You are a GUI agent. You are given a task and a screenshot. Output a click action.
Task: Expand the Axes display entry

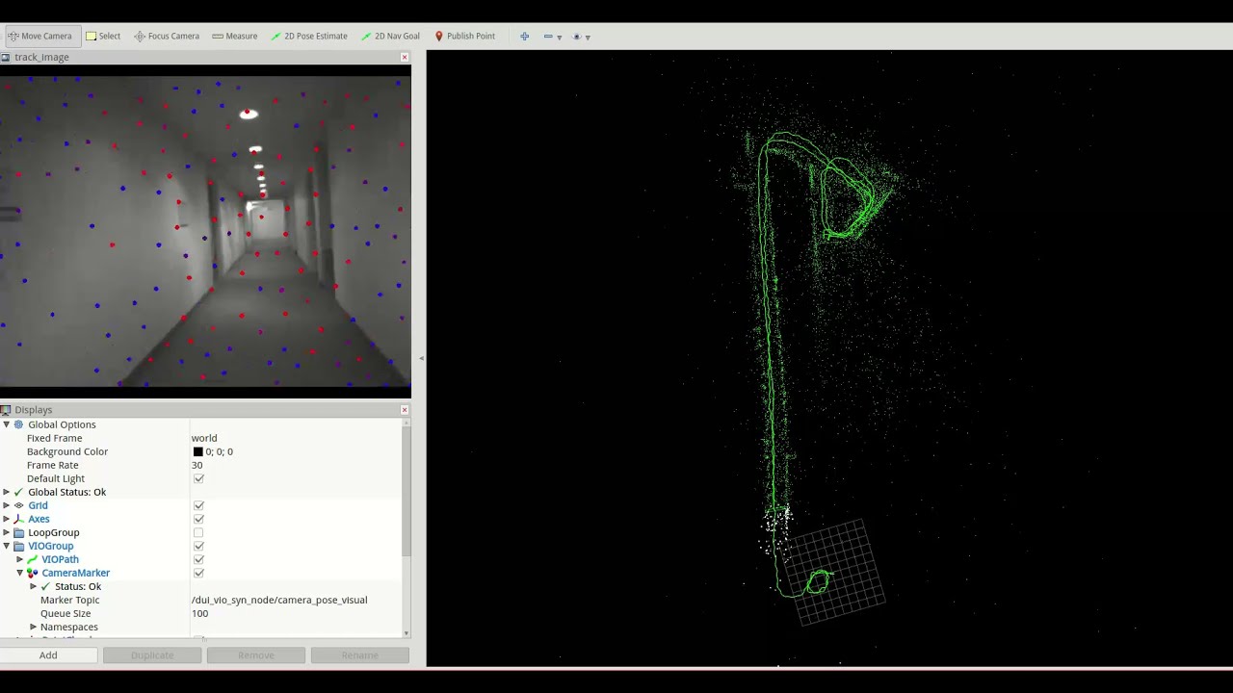(x=7, y=519)
